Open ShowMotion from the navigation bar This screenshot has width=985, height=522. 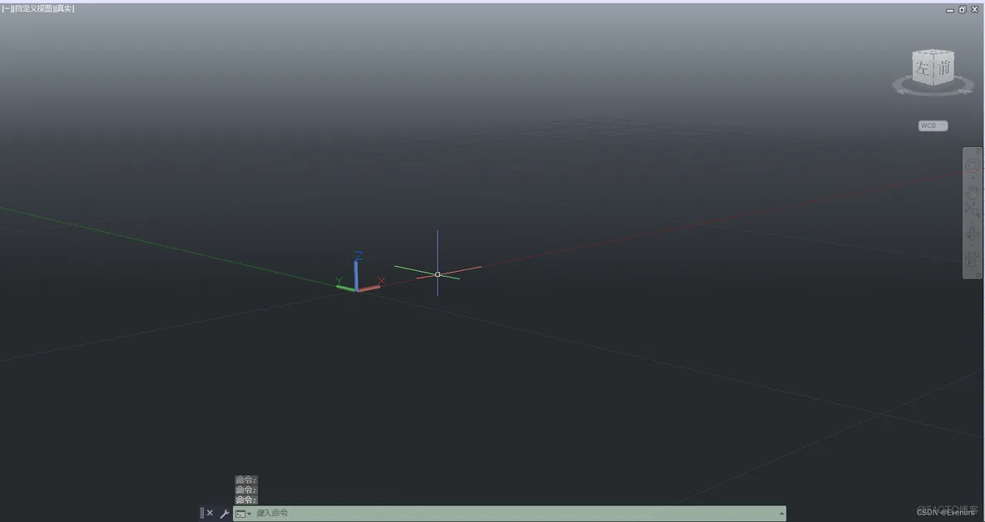(972, 259)
